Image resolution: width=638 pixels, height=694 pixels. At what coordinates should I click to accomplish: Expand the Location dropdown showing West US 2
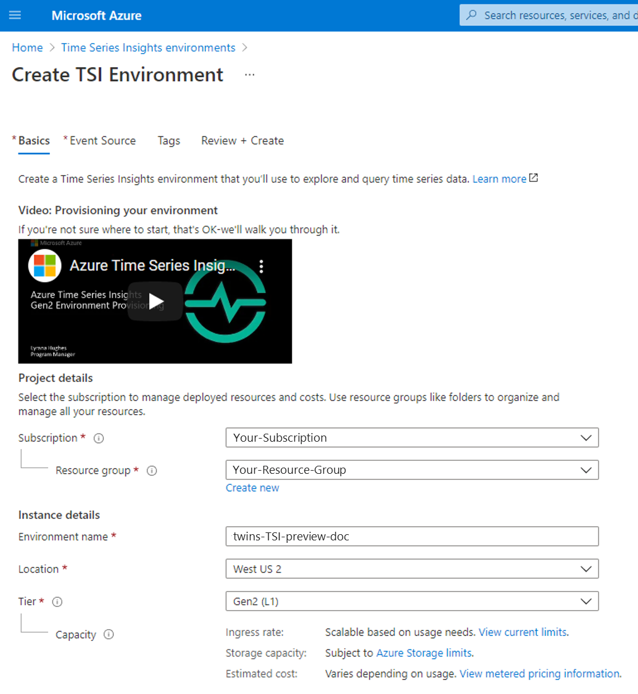point(412,569)
